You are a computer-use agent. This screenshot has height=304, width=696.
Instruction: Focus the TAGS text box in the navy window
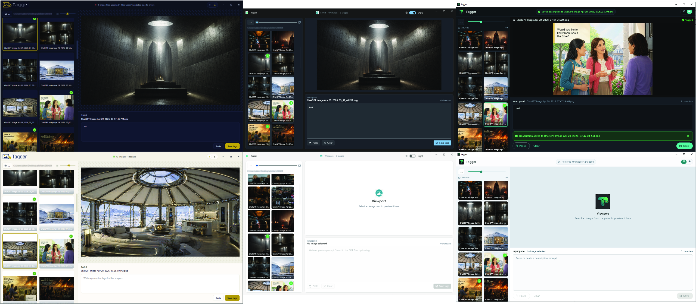[x=160, y=132]
